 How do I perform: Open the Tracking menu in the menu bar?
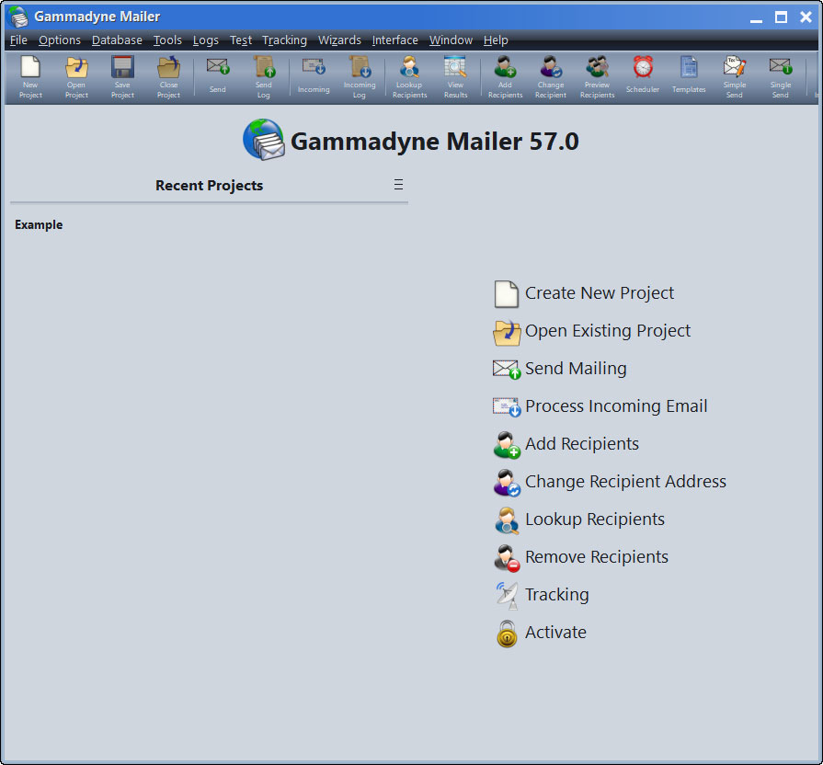pyautogui.click(x=284, y=40)
